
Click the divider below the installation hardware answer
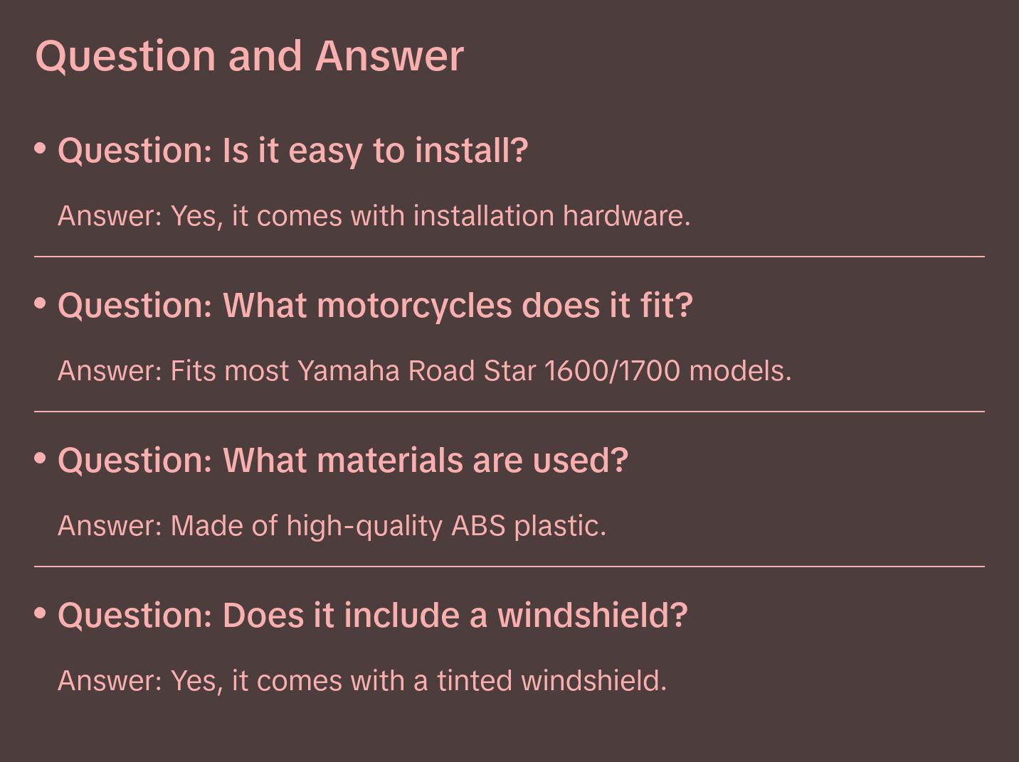click(x=509, y=257)
